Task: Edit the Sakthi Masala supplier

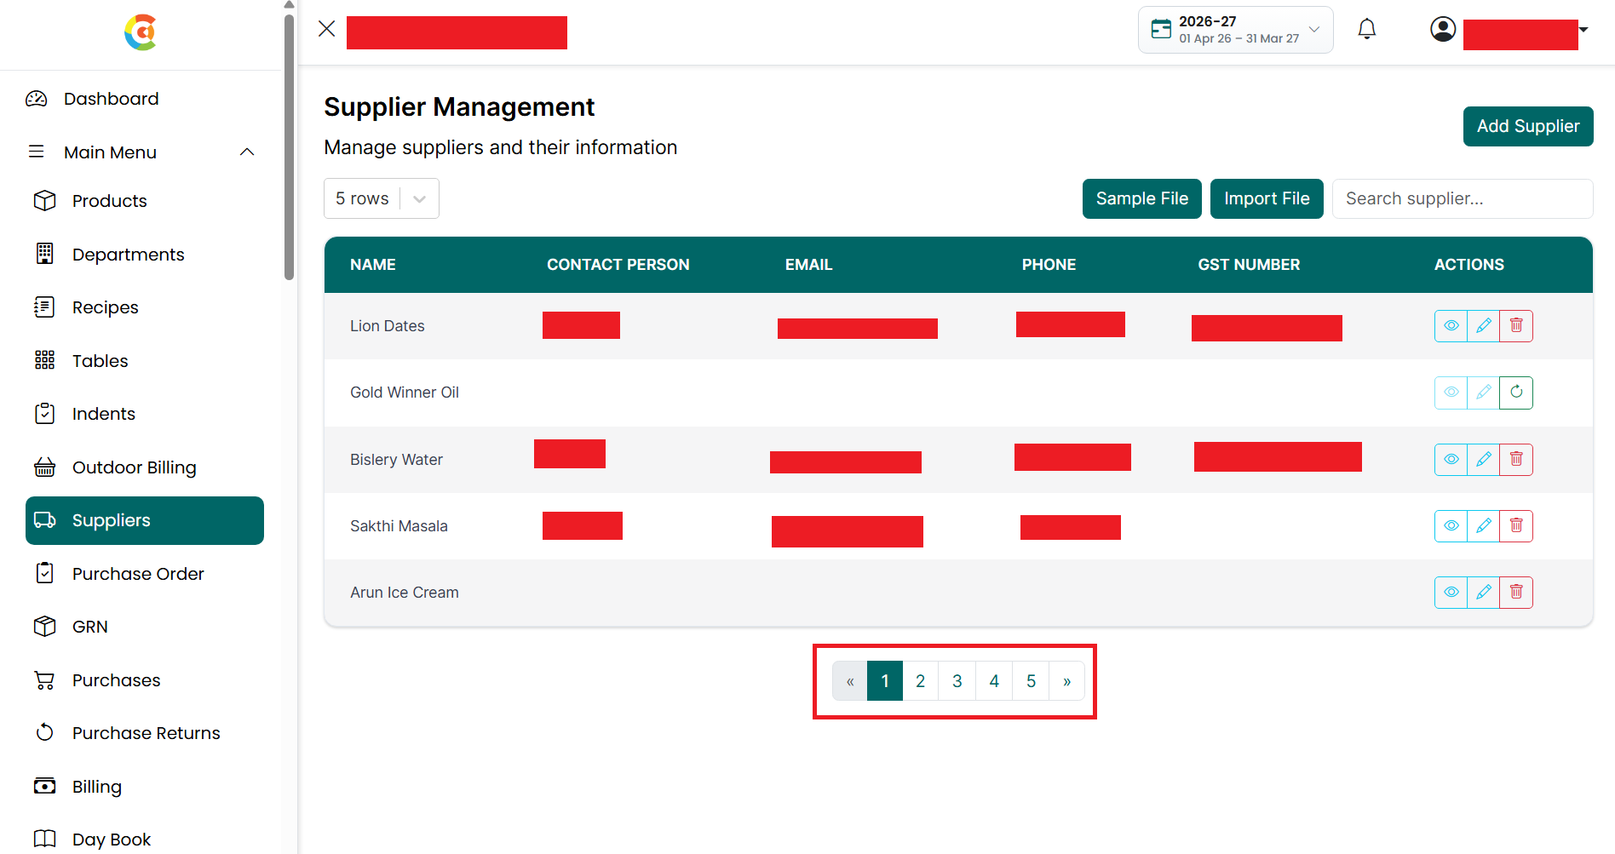Action: (x=1483, y=526)
